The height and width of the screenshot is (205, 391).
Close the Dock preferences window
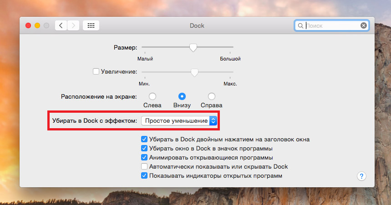coord(28,25)
